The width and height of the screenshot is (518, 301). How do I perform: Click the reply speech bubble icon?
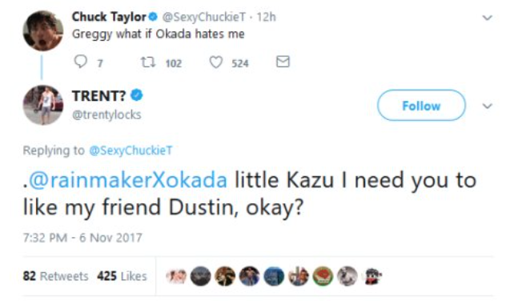80,62
